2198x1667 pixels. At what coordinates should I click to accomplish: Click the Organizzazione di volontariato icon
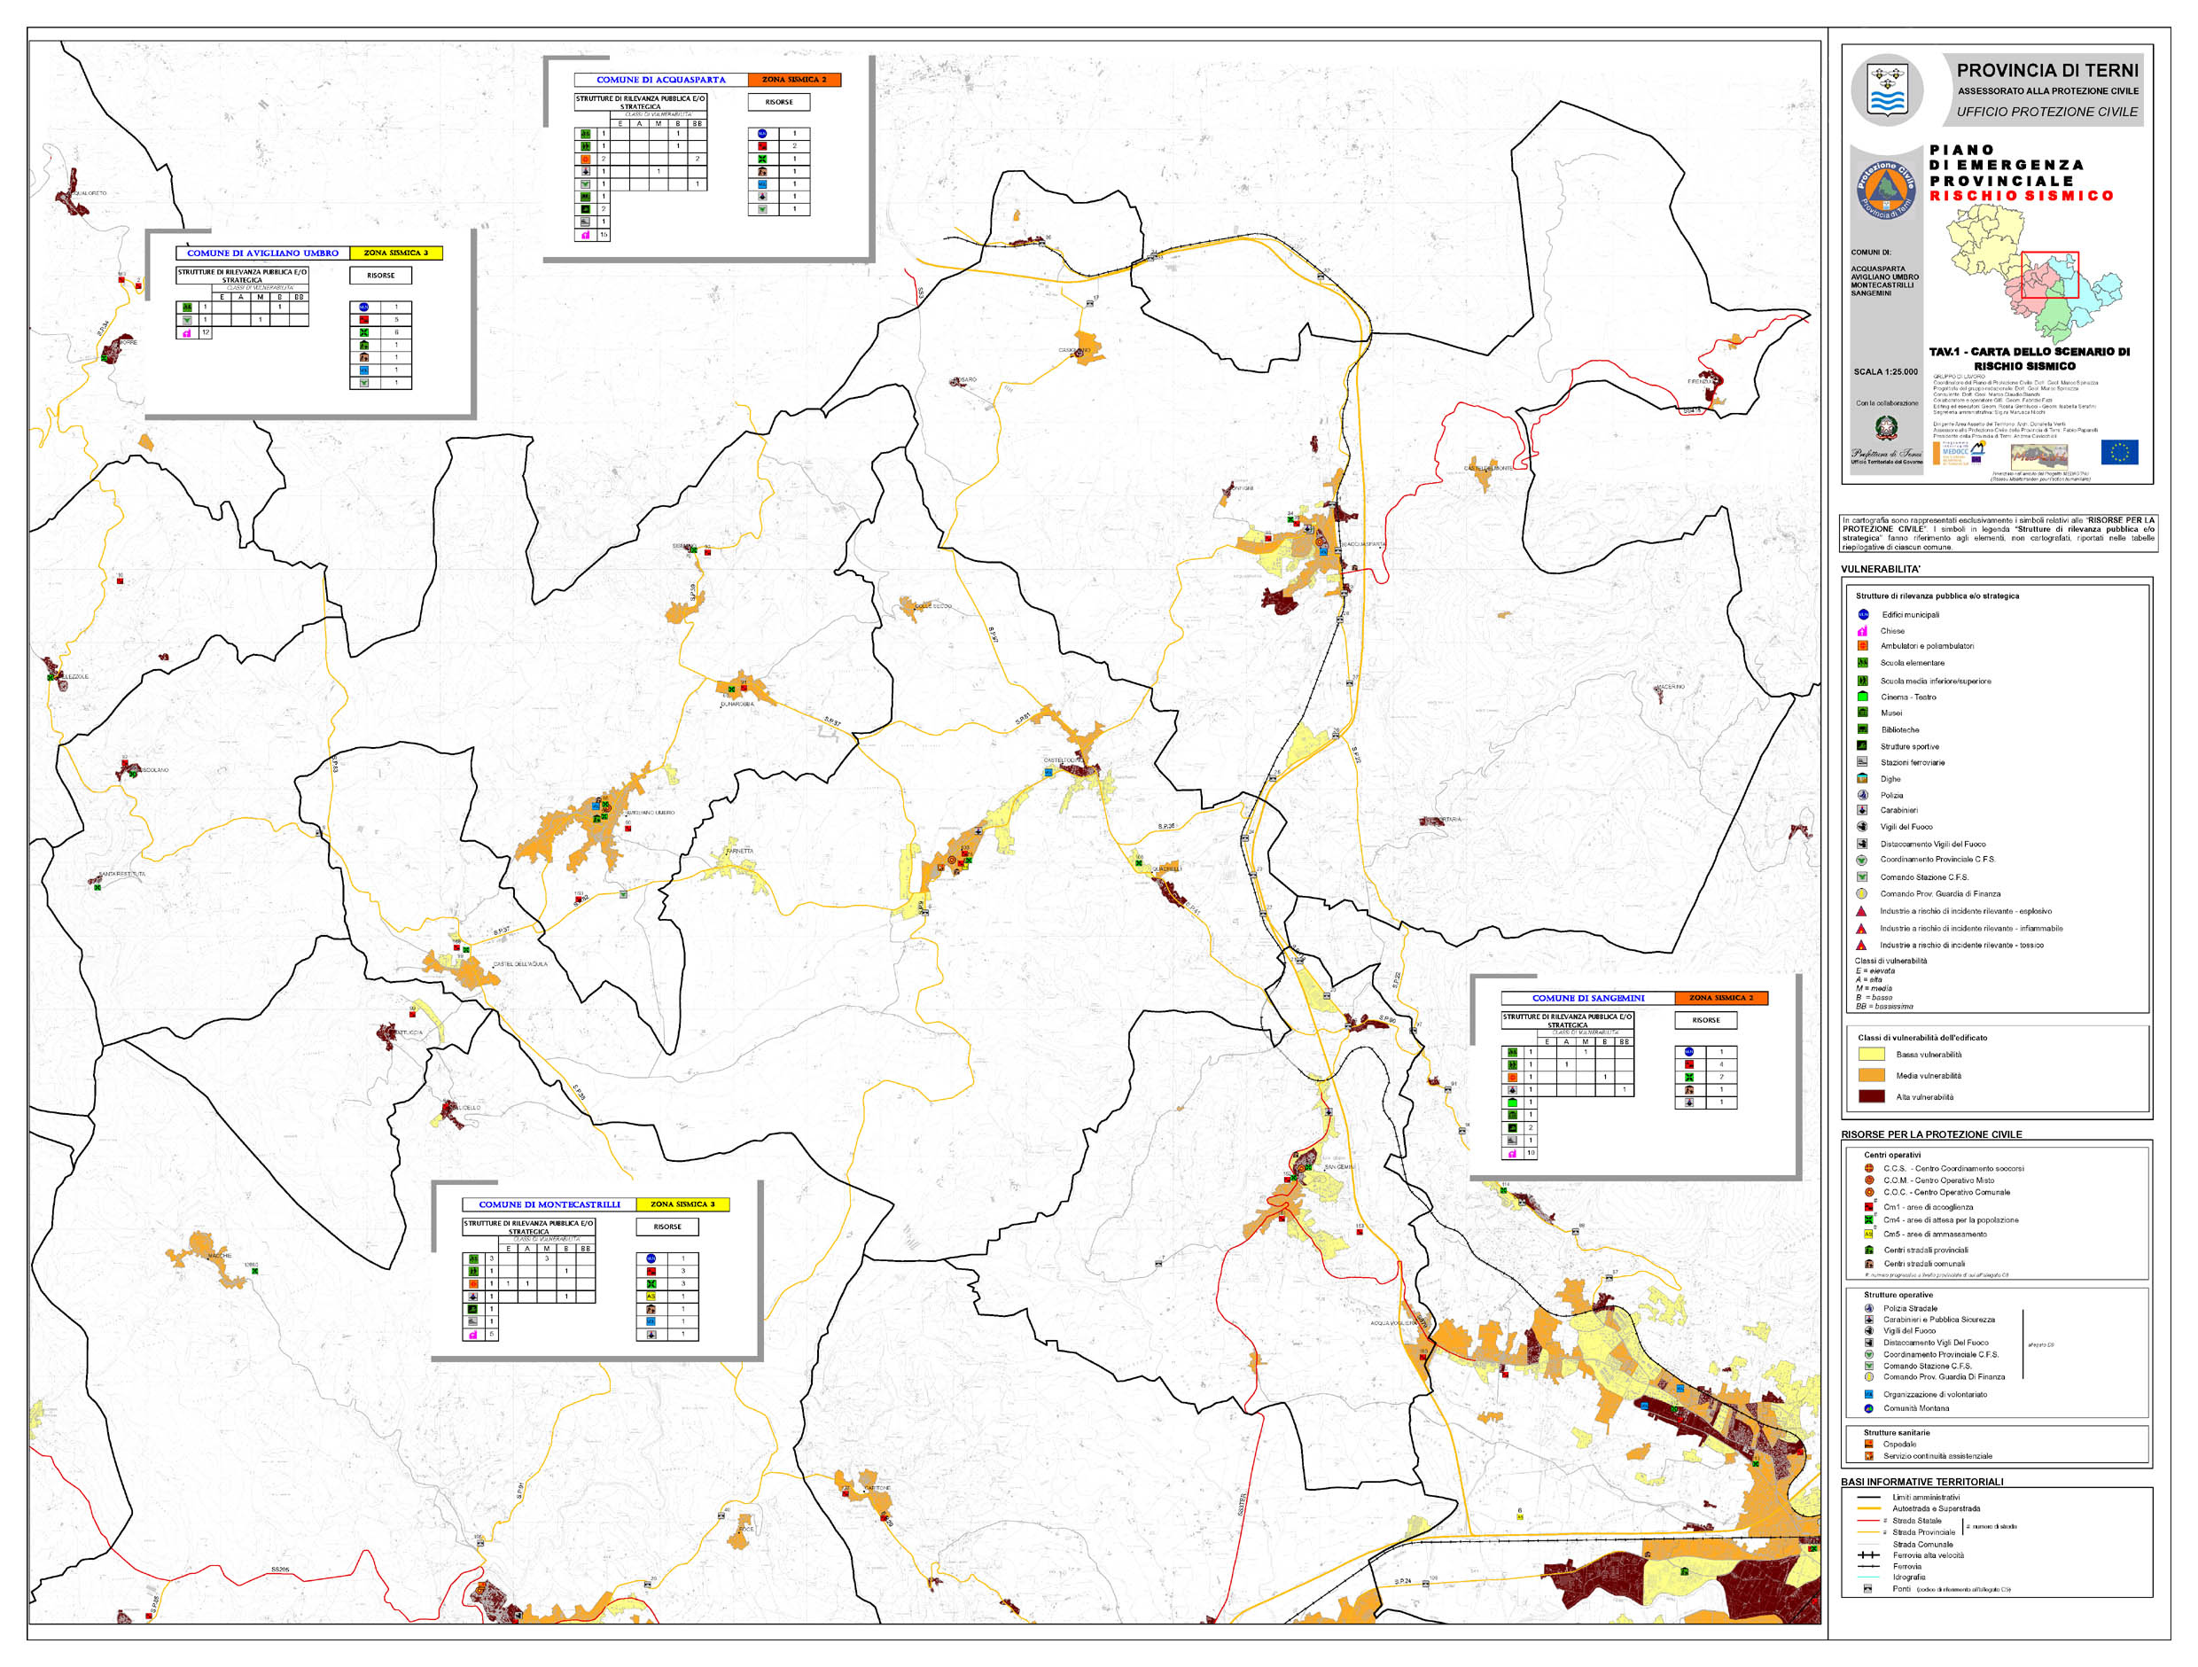[x=1869, y=1395]
